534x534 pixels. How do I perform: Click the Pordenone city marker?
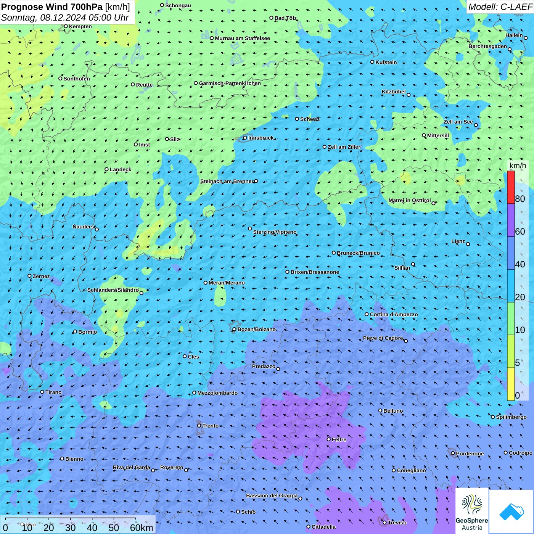(453, 454)
